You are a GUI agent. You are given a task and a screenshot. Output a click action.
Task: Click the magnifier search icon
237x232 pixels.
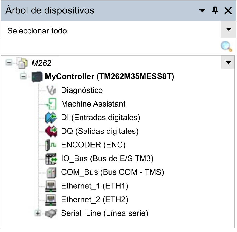[226, 46]
